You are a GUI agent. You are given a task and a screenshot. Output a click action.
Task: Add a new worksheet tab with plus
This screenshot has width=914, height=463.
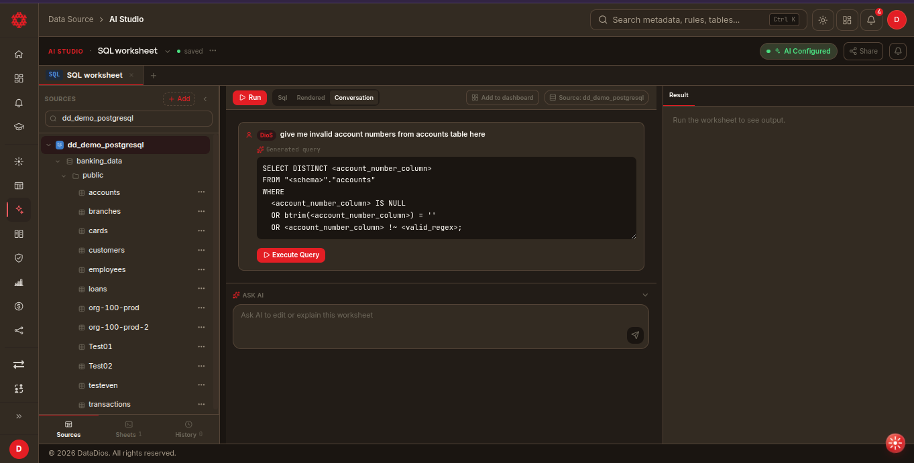(153, 76)
